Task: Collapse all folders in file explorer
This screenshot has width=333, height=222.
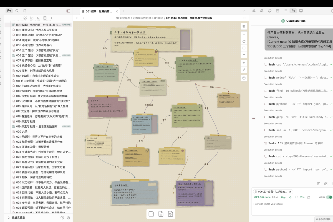Action: pos(51,18)
